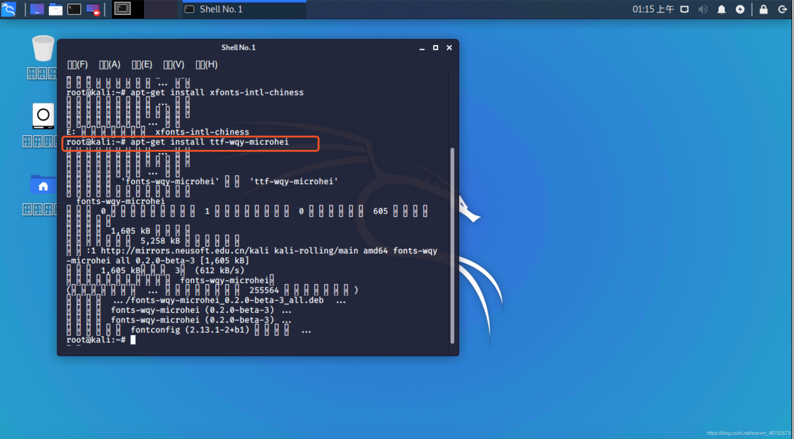794x439 pixels.
Task: Launch terminal emulator from panel
Action: [74, 9]
